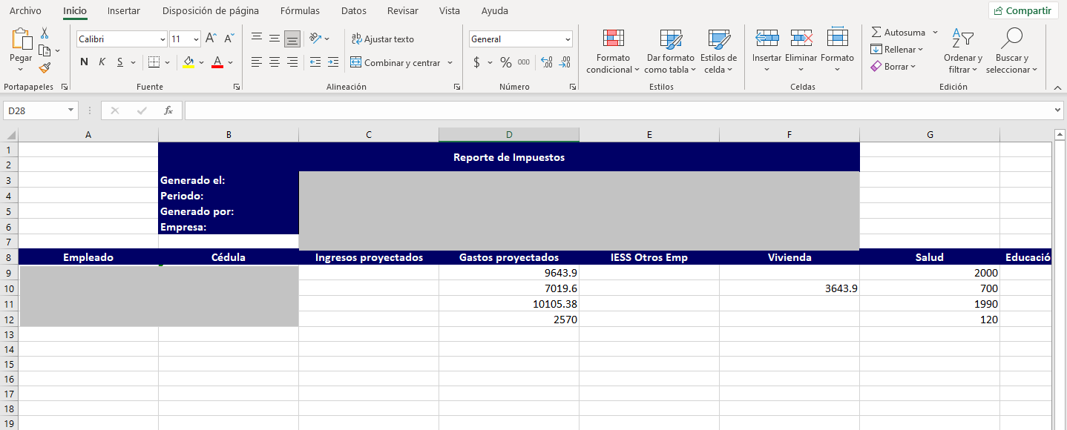
Task: Click the Copy icon
Action: coord(45,50)
